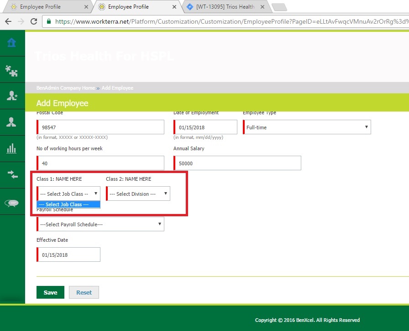Open the Employee Type dropdown
Viewport: 409px width, 331px height.
[307, 127]
